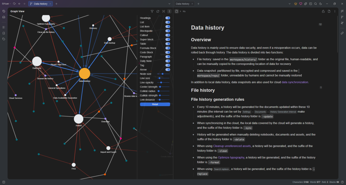Open the file tree panel icon in the left dock

click(4, 11)
